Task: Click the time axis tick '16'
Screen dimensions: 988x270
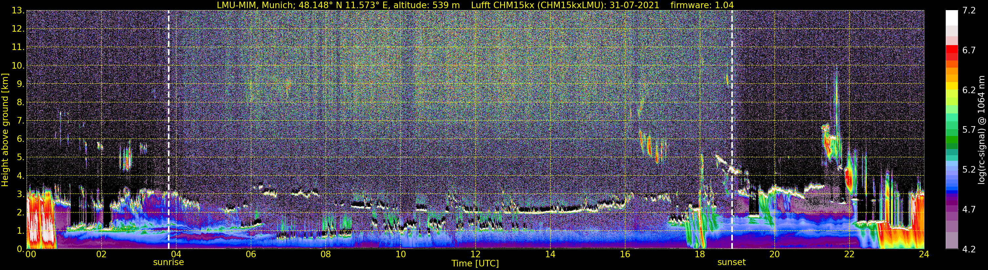Action: (x=625, y=254)
